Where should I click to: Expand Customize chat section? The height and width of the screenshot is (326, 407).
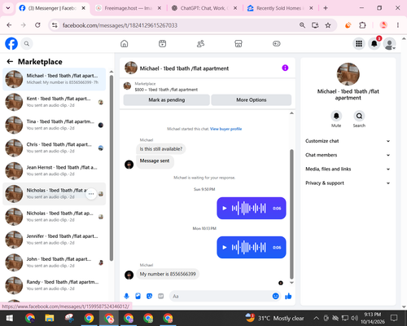348,141
